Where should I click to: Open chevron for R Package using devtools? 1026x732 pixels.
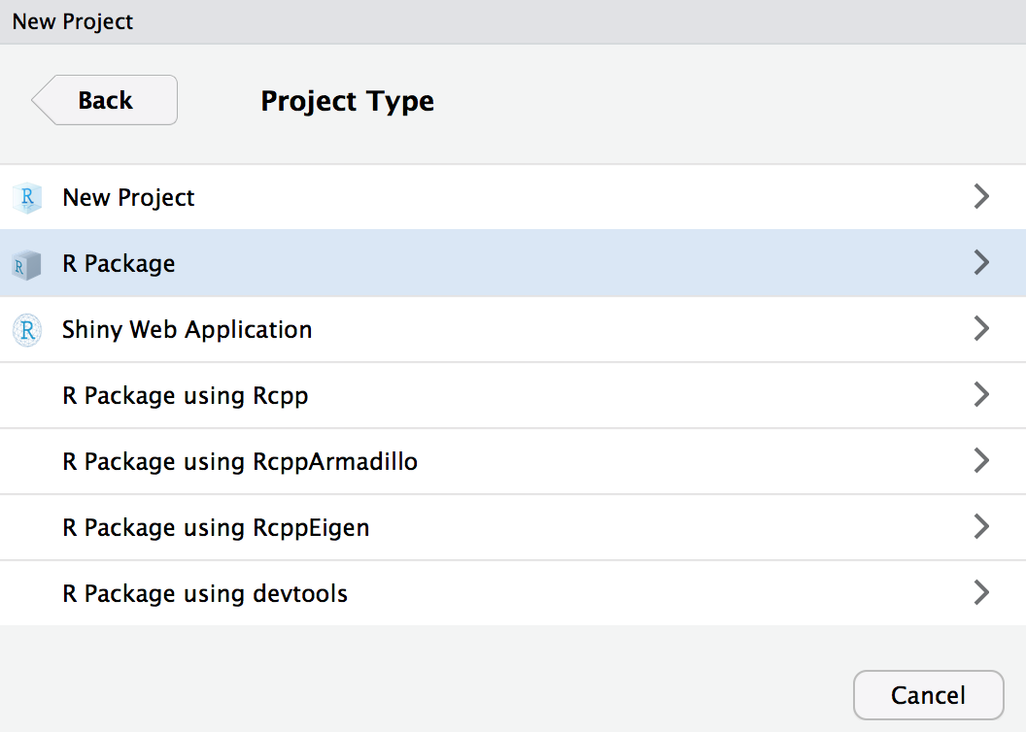coord(981,593)
